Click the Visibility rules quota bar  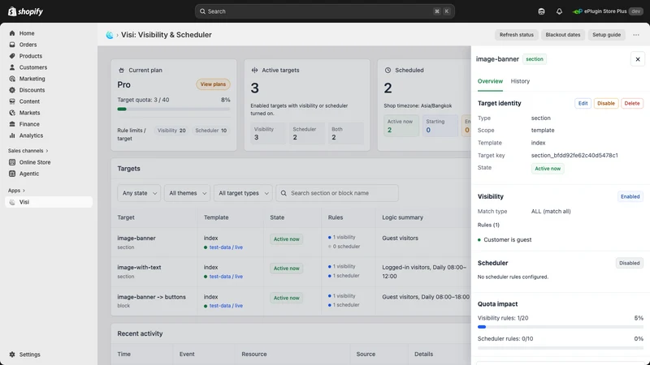[561, 327]
